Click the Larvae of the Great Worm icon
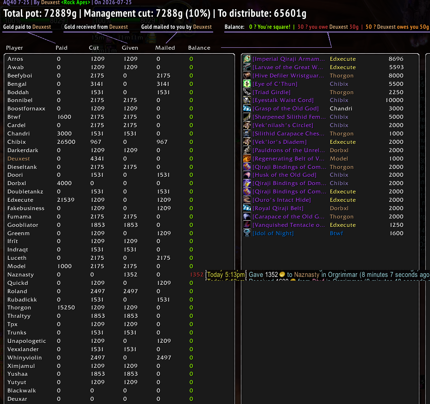Image resolution: width=430 pixels, height=404 pixels. [x=247, y=67]
